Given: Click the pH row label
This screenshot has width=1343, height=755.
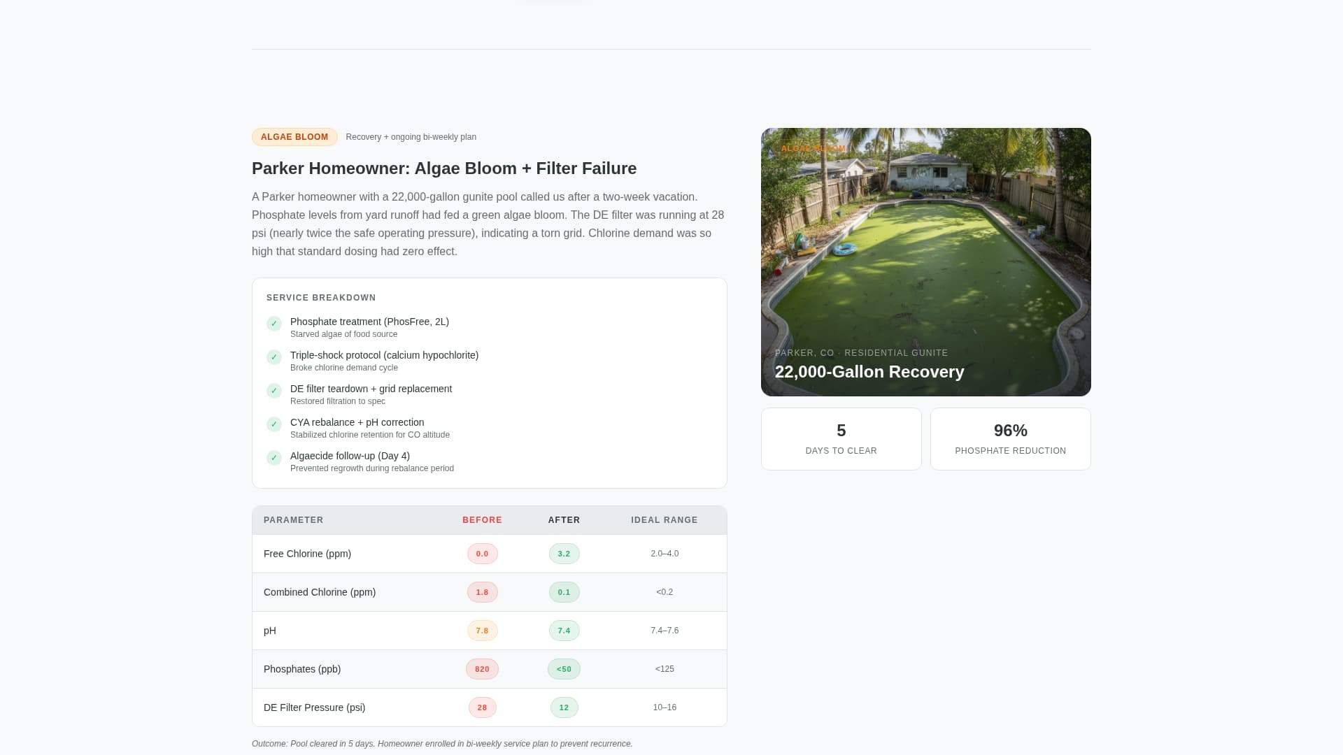Looking at the screenshot, I should point(270,631).
